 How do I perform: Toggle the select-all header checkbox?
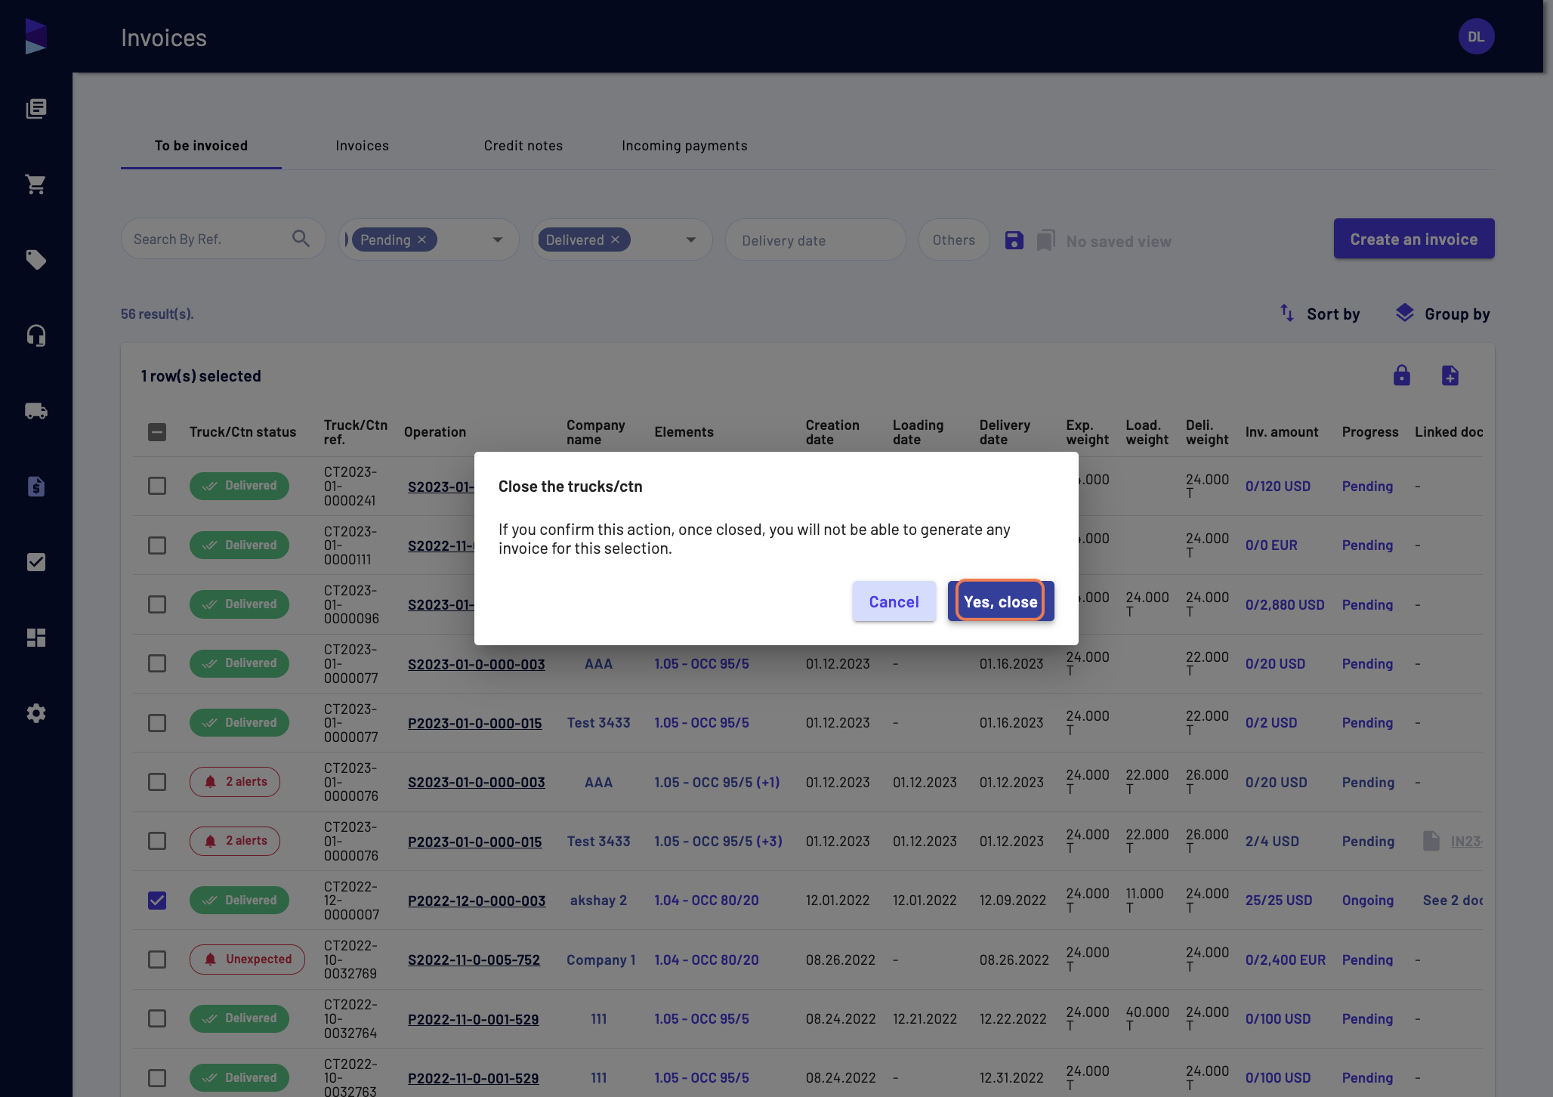point(157,432)
